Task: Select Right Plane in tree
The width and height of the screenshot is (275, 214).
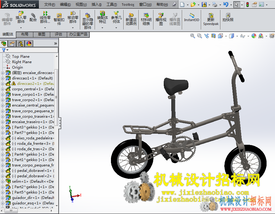Action: [22, 62]
